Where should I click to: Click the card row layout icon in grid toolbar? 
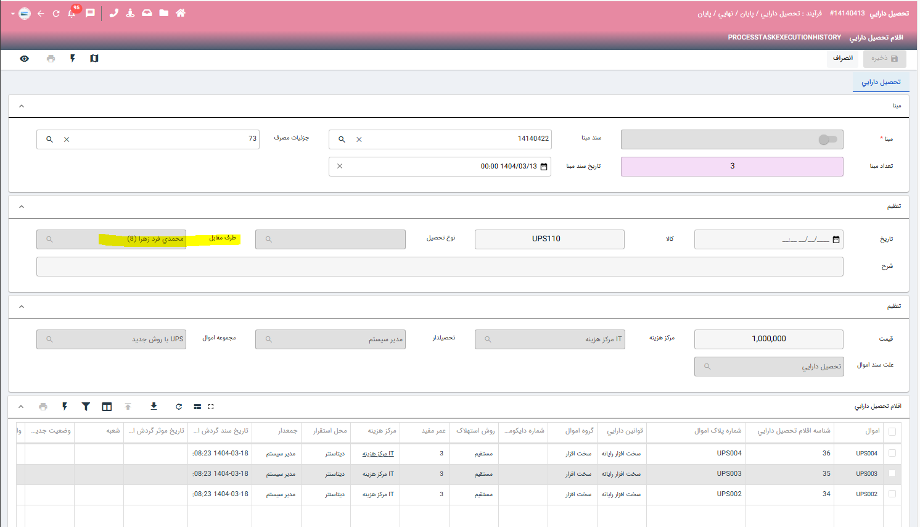click(197, 407)
